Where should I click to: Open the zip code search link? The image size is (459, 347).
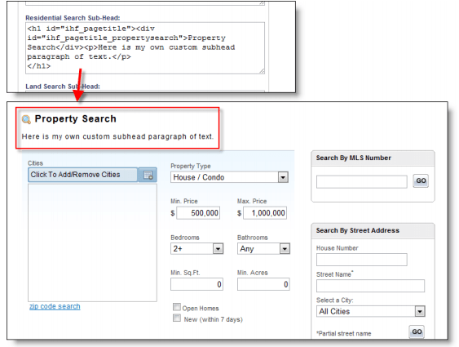[55, 306]
